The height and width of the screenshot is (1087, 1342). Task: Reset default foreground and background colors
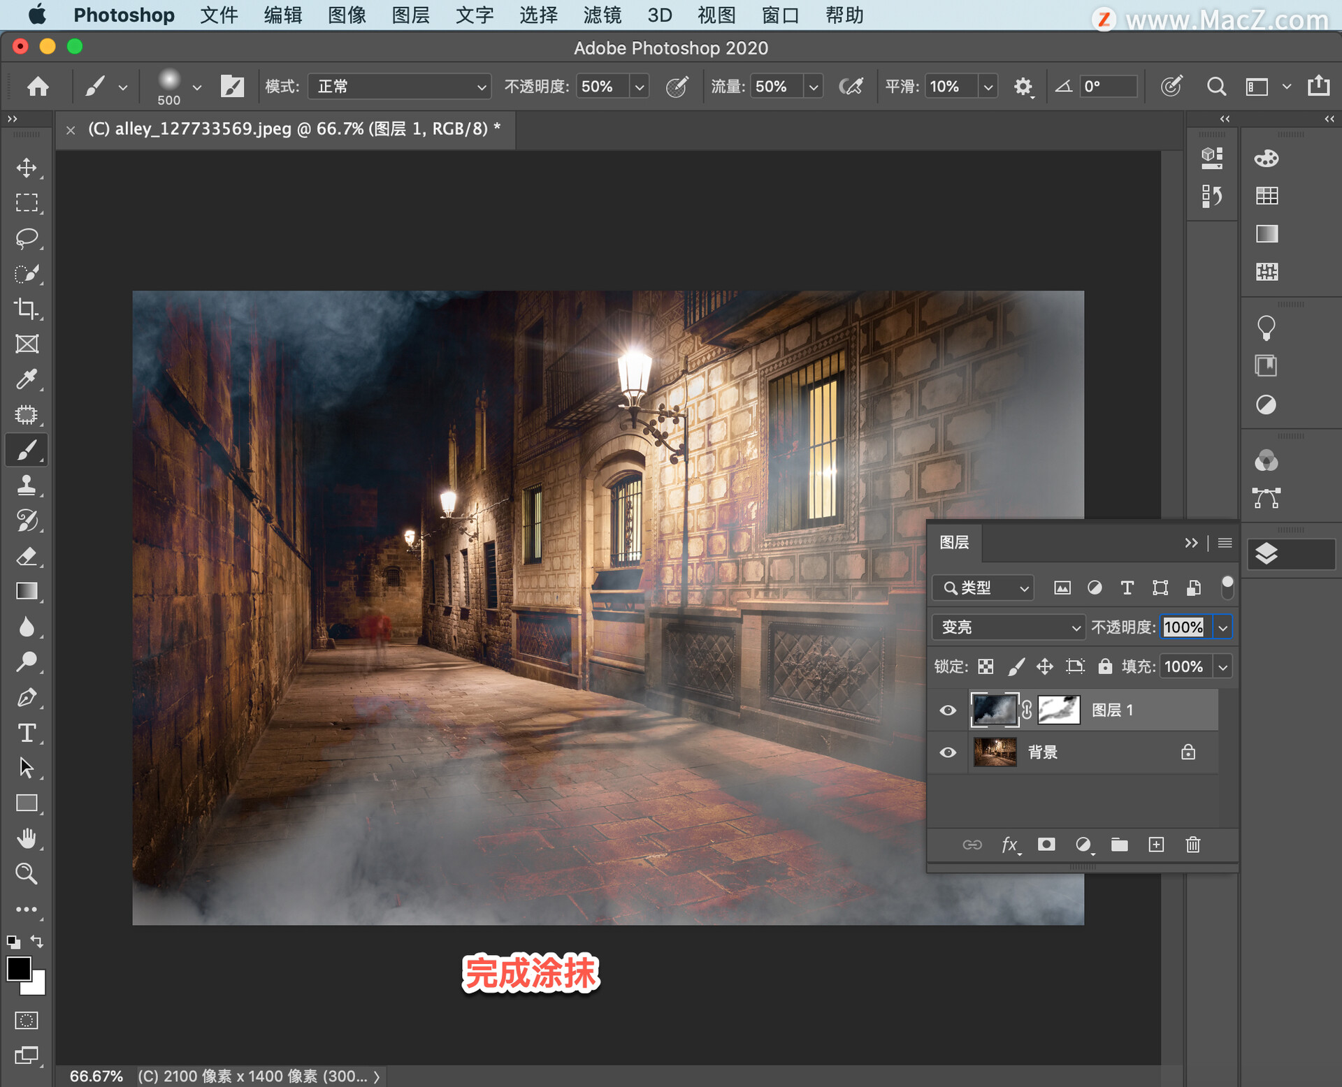click(x=13, y=942)
